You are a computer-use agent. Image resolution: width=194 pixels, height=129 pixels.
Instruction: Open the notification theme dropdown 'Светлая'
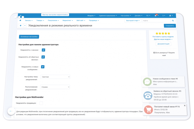click(x=55, y=77)
